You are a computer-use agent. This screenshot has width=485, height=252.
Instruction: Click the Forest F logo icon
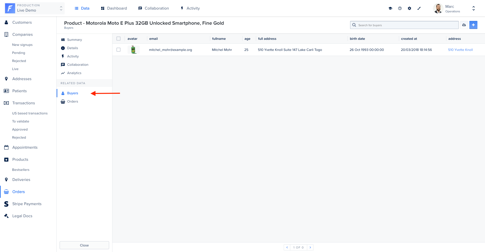click(x=10, y=8)
